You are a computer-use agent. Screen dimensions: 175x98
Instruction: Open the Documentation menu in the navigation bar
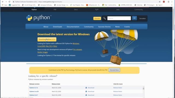click(73, 27)
